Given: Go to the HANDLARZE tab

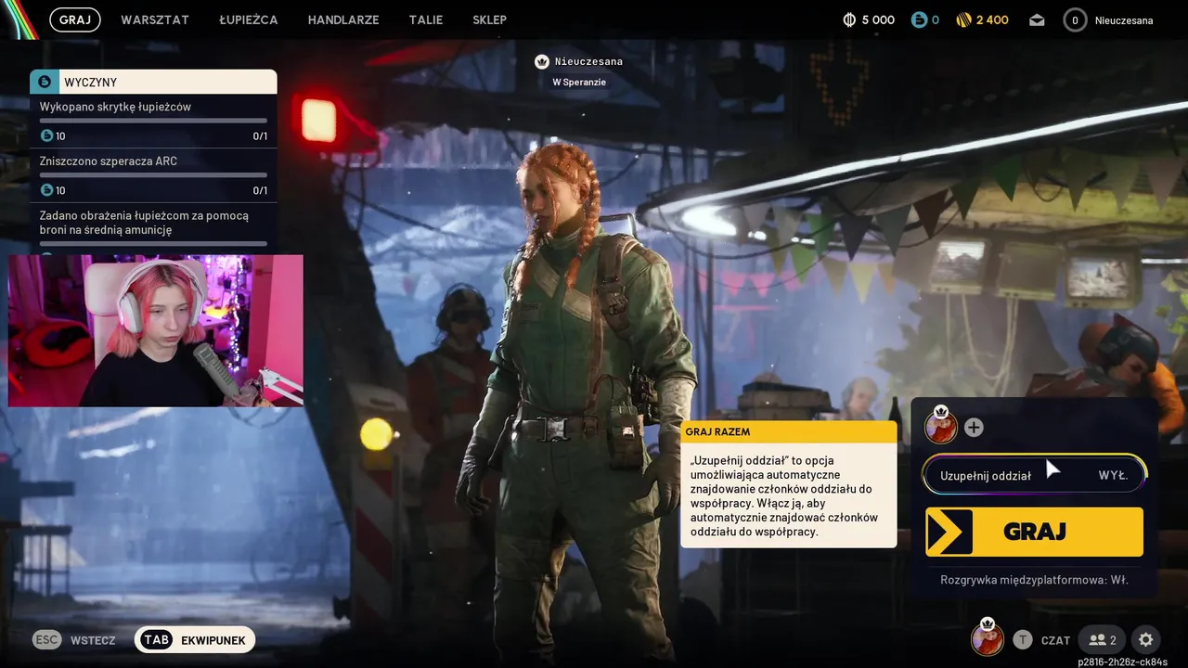Looking at the screenshot, I should pyautogui.click(x=343, y=19).
